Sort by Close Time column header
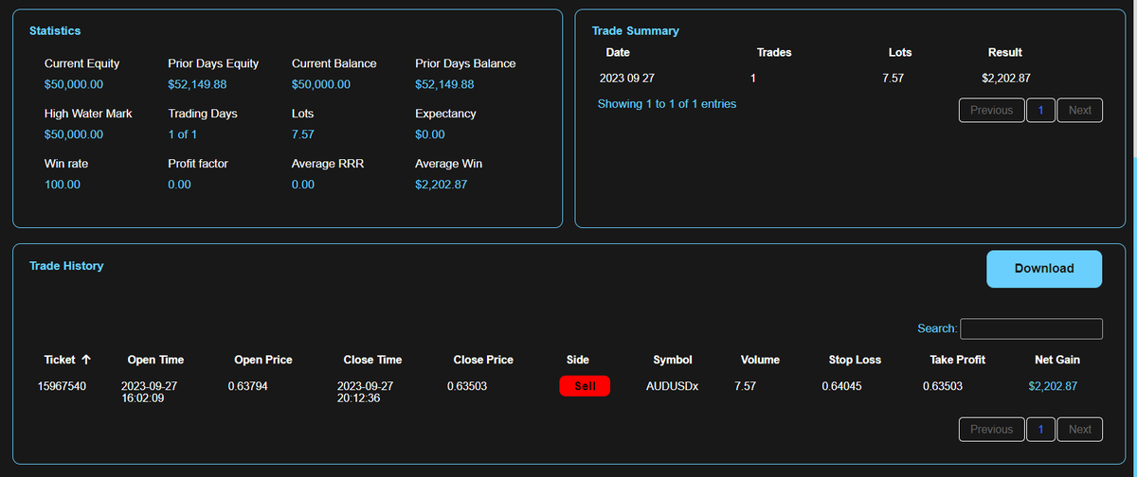 pos(372,360)
